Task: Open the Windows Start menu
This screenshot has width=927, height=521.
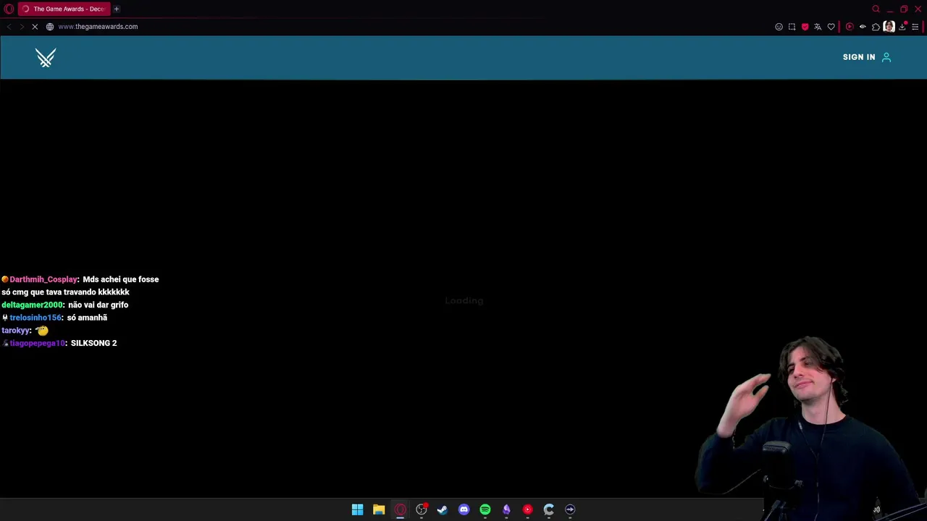Action: pos(357,509)
